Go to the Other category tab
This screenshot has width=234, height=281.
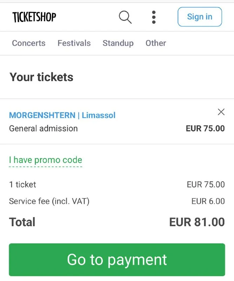click(156, 43)
